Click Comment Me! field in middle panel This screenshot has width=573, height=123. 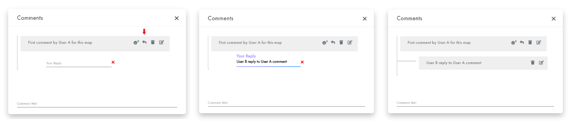click(x=286, y=103)
